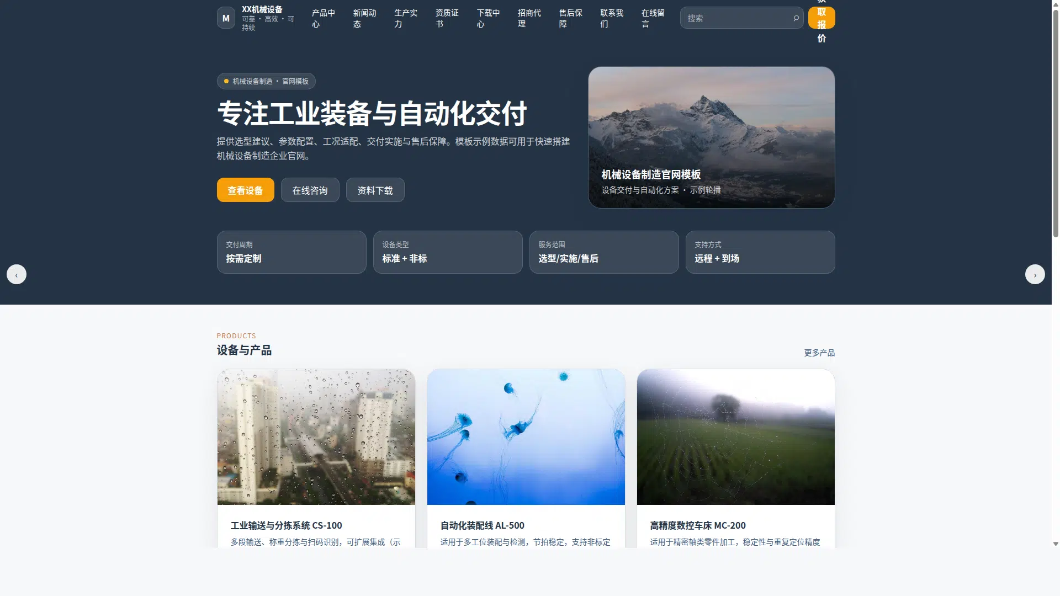Image resolution: width=1060 pixels, height=596 pixels.
Task: Open the 工业输送与分拣系统 CS-100 title
Action: (286, 525)
